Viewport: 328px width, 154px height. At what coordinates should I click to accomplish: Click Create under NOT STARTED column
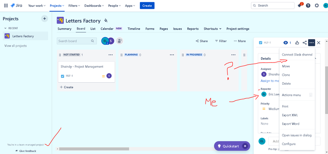67,87
